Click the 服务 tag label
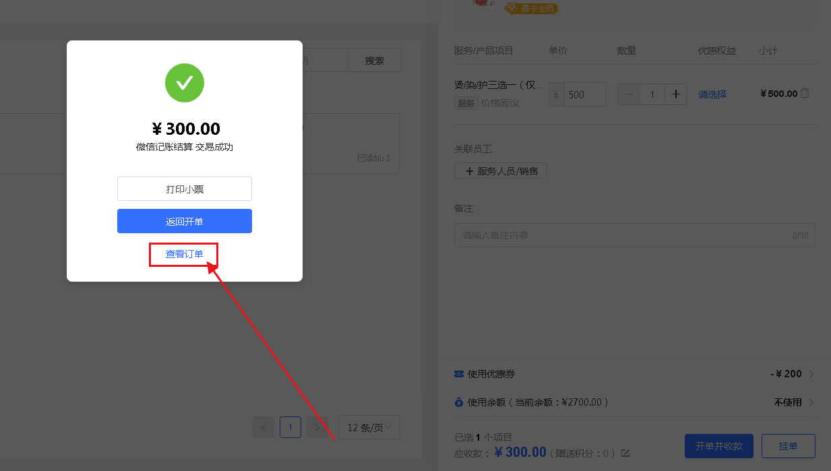Screen dimensions: 831x471 466,104
